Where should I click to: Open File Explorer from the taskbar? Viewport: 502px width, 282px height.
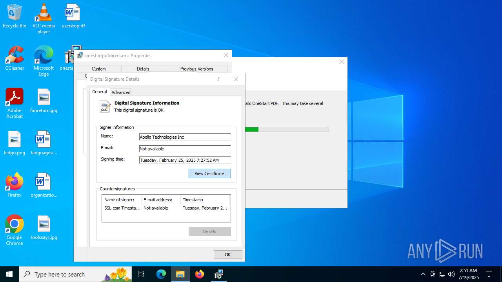180,274
